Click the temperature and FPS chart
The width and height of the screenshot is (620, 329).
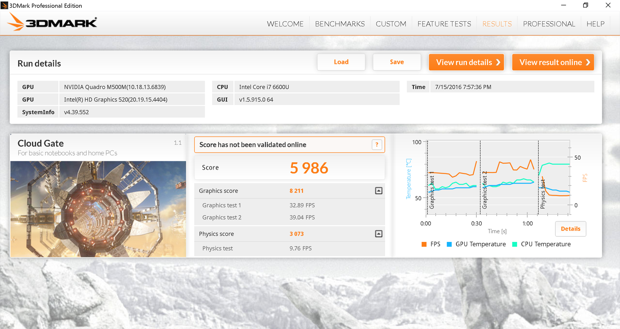click(498, 178)
